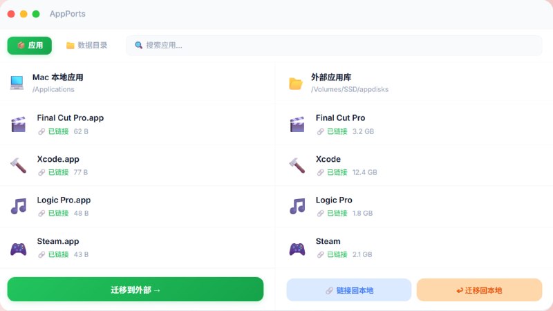This screenshot has width=553, height=311.
Task: Click the 外部应用库 heading
Action: click(x=331, y=77)
